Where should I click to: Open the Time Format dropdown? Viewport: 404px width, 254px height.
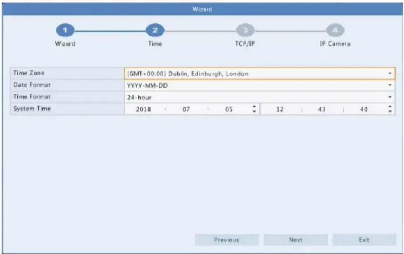point(259,97)
